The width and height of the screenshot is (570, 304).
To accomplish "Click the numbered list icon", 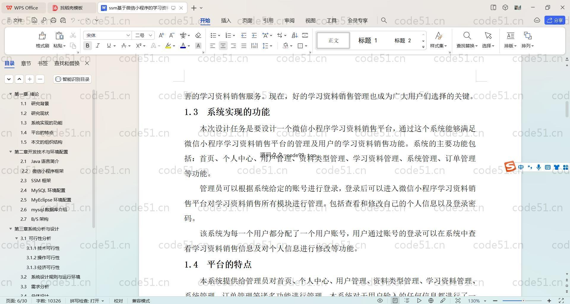I will (228, 36).
